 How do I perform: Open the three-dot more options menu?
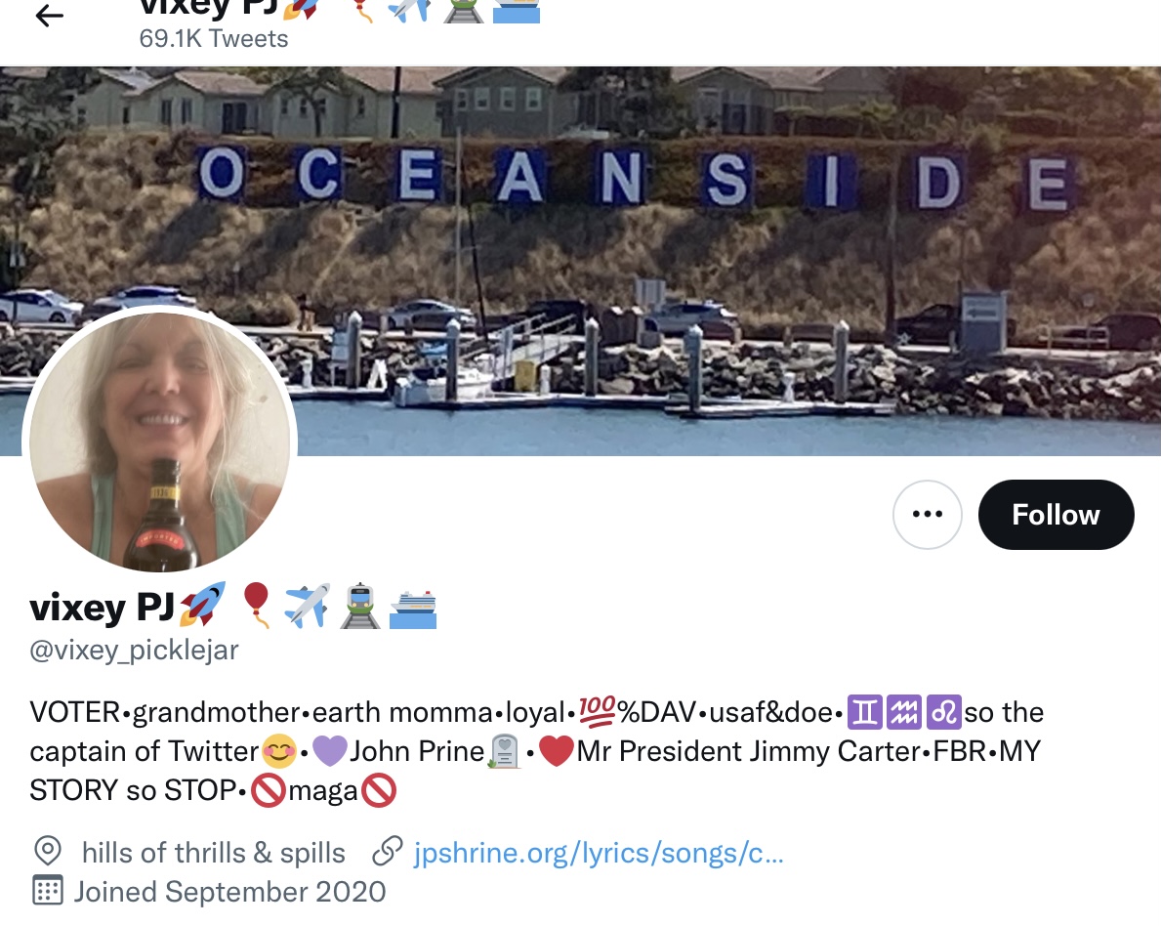click(x=927, y=514)
